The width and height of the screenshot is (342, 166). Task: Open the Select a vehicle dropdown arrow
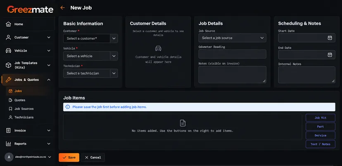114,56
